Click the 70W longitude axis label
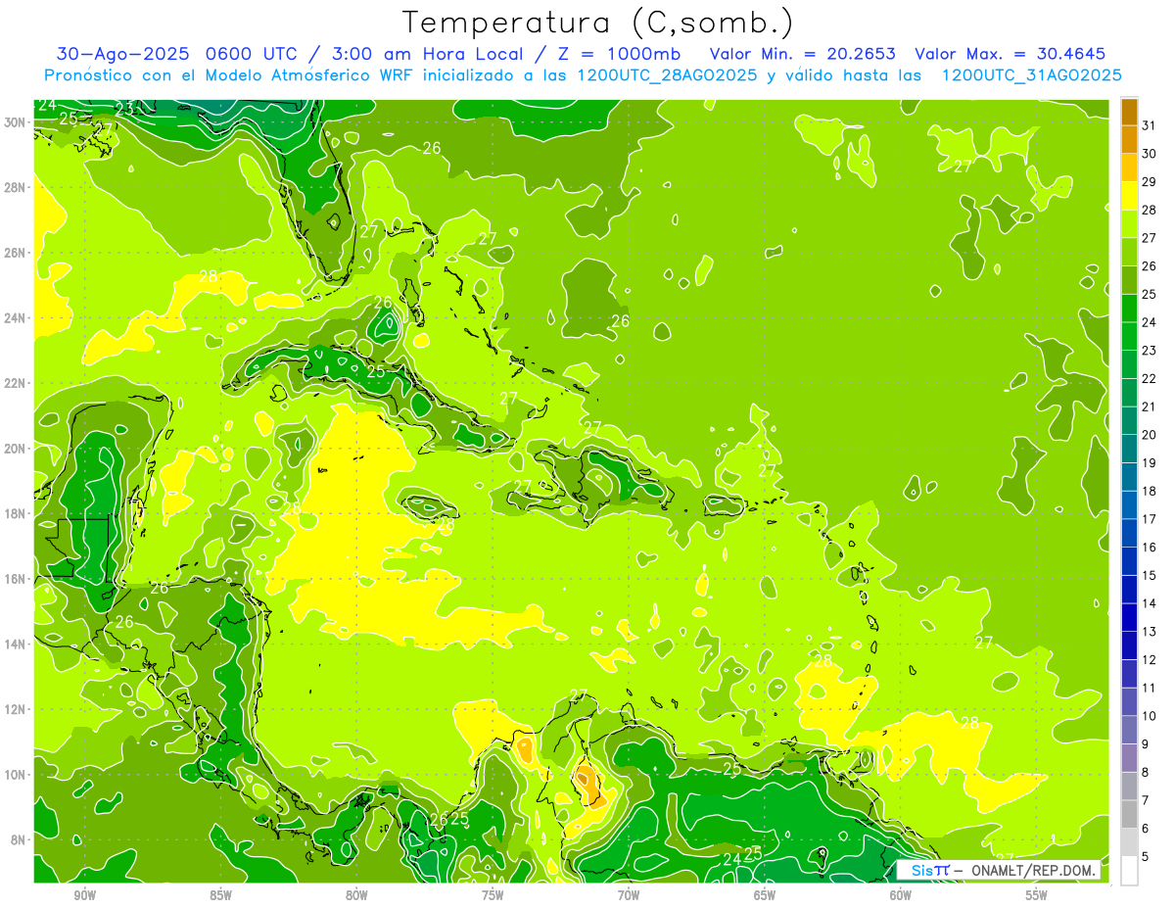The width and height of the screenshot is (1175, 908). click(629, 895)
